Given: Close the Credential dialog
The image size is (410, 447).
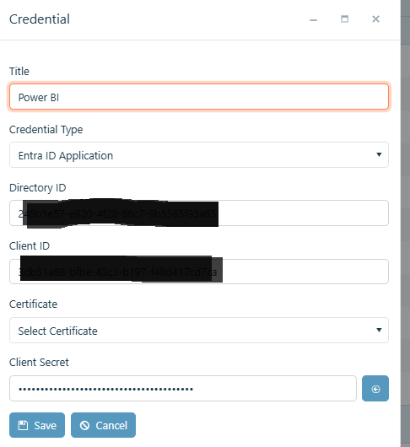Looking at the screenshot, I should coord(375,19).
